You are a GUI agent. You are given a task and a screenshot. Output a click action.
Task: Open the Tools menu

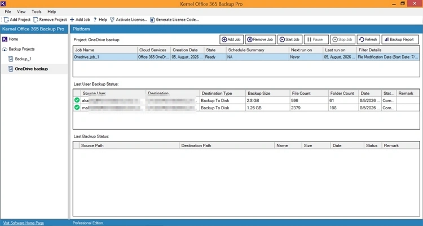click(x=37, y=12)
